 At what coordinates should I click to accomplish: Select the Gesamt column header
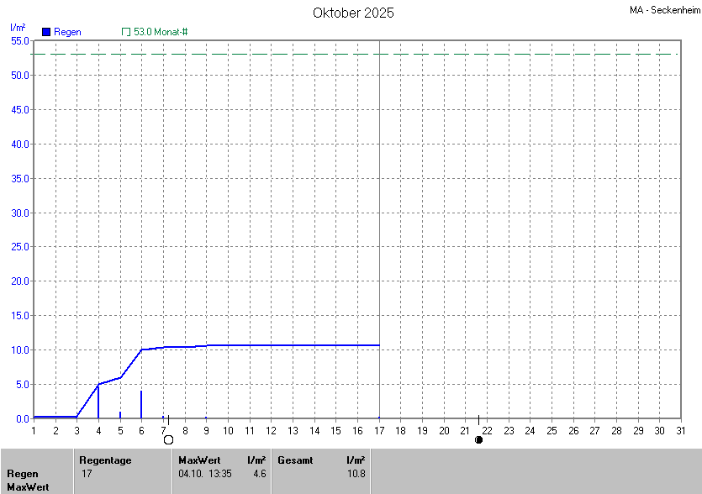click(295, 460)
